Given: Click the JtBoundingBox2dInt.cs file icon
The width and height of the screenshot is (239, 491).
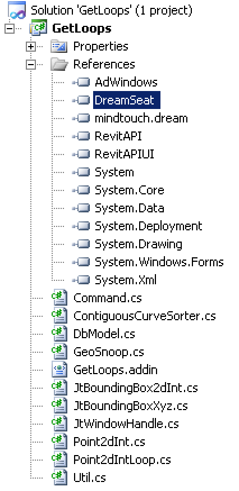Looking at the screenshot, I should coord(59,388).
